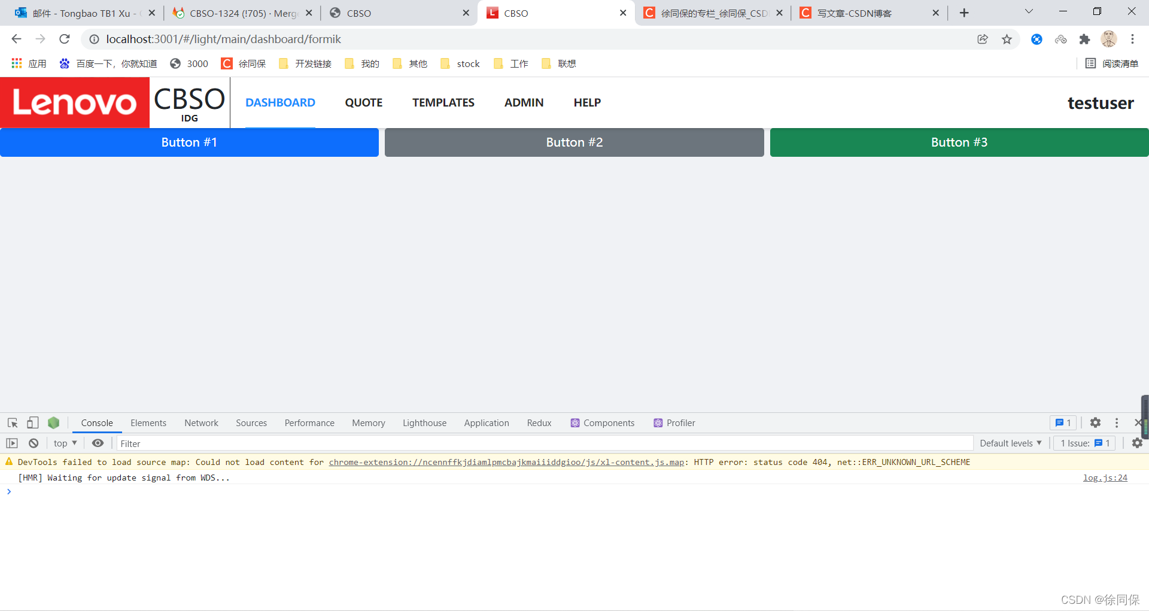
Task: Select the Inspect element tool in DevTools
Action: pos(12,422)
